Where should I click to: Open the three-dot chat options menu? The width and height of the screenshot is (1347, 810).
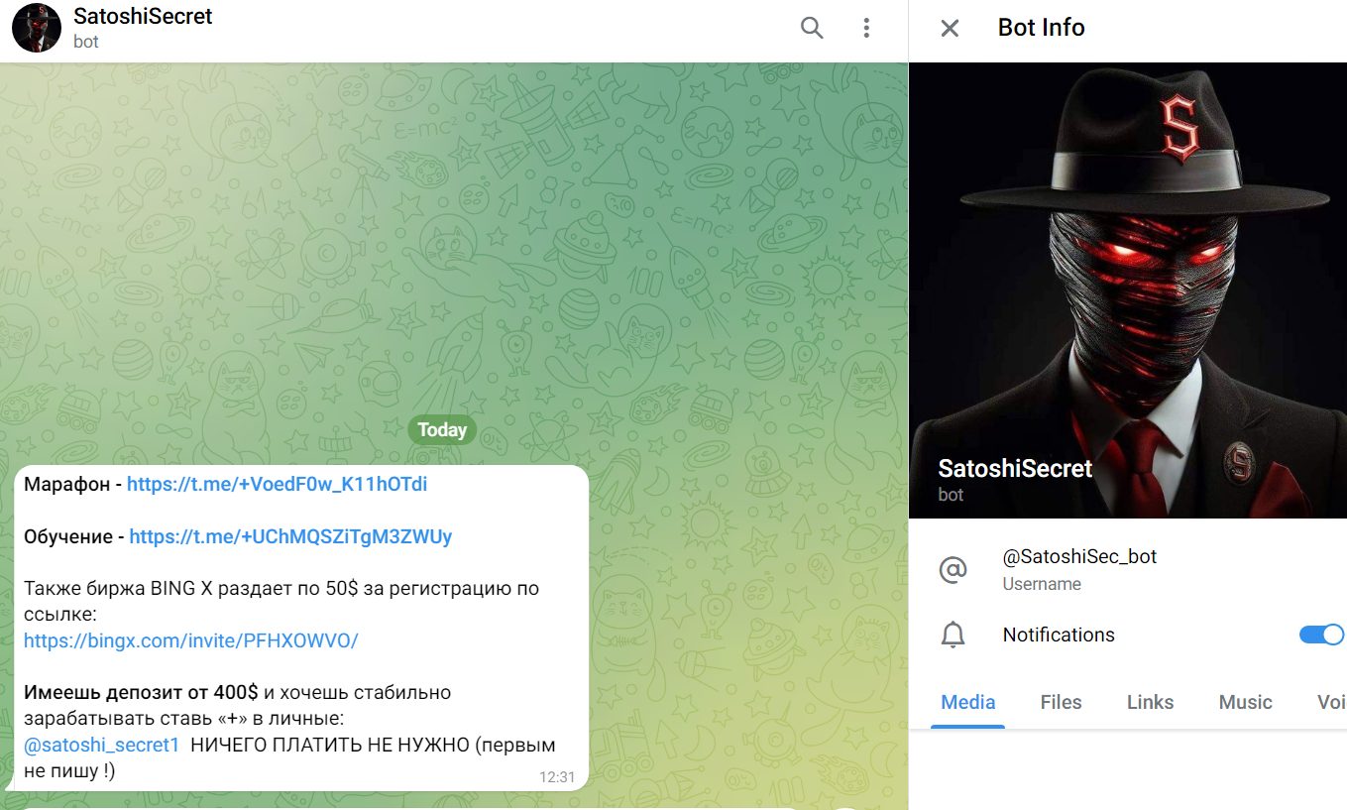[x=866, y=28]
